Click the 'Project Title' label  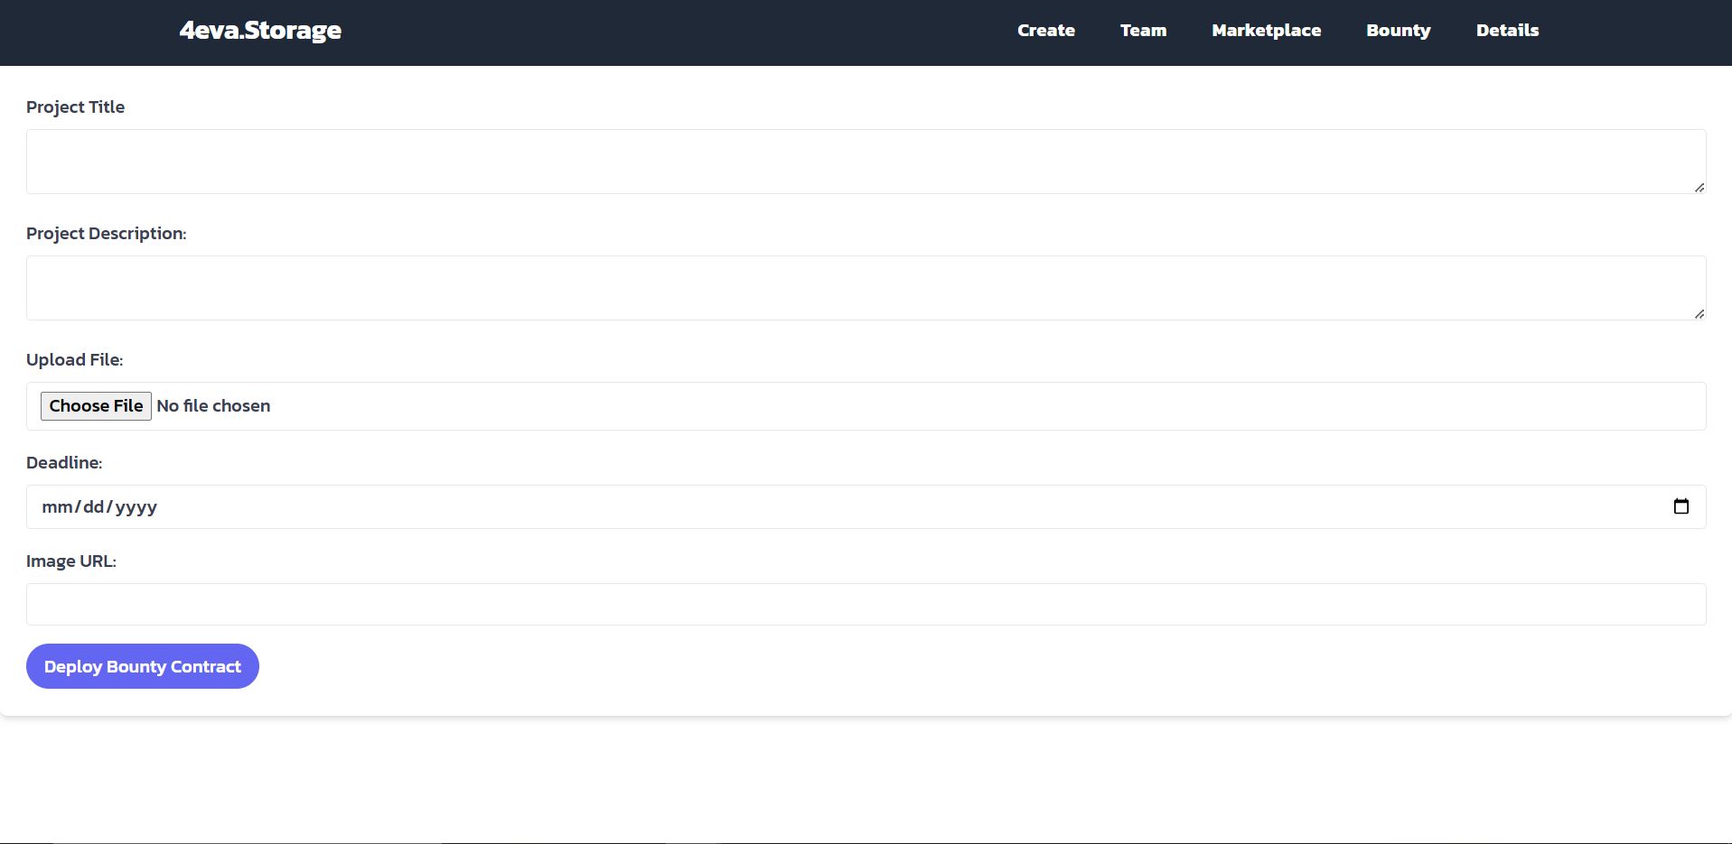tap(76, 107)
